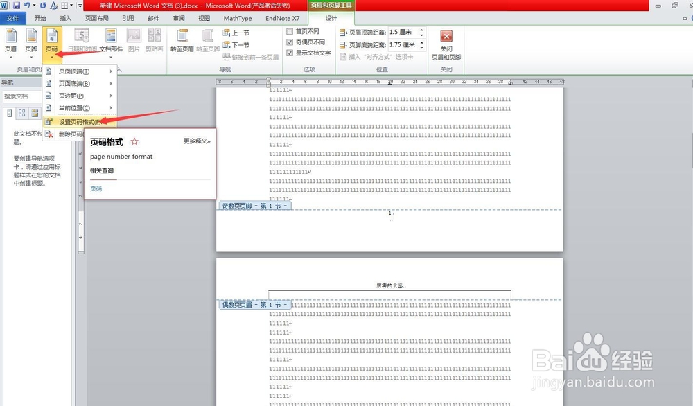The height and width of the screenshot is (406, 693).
Task: Select the 设计 tab
Action: [x=331, y=18]
